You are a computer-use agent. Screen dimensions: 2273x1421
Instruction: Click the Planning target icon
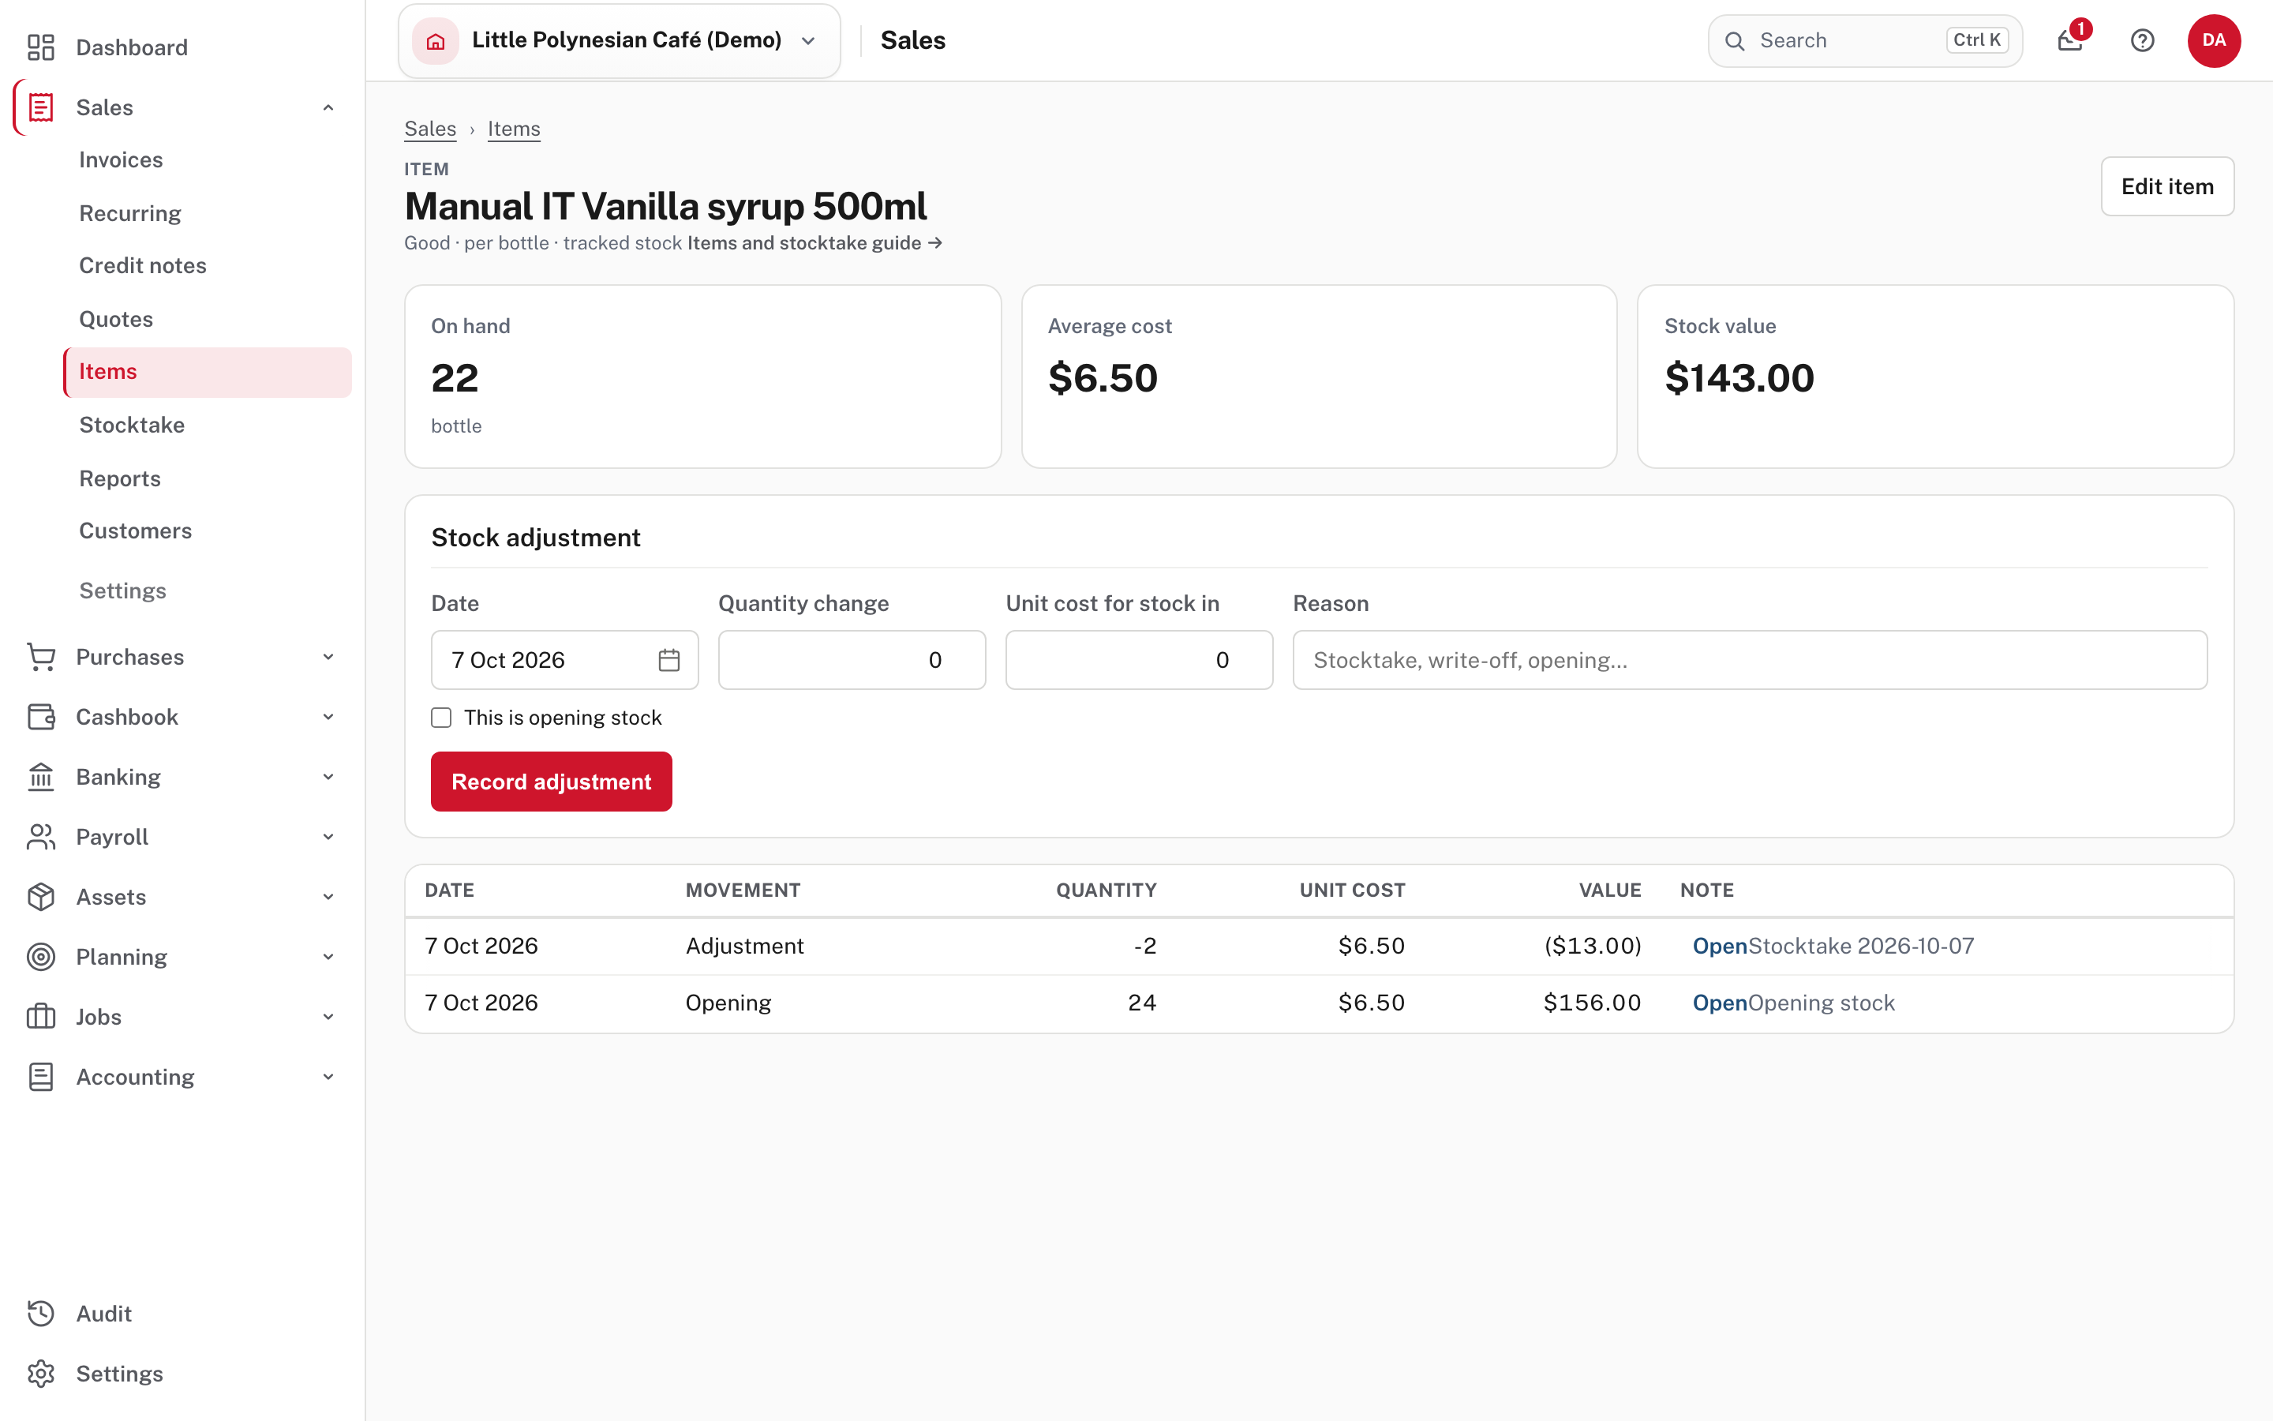pos(40,957)
